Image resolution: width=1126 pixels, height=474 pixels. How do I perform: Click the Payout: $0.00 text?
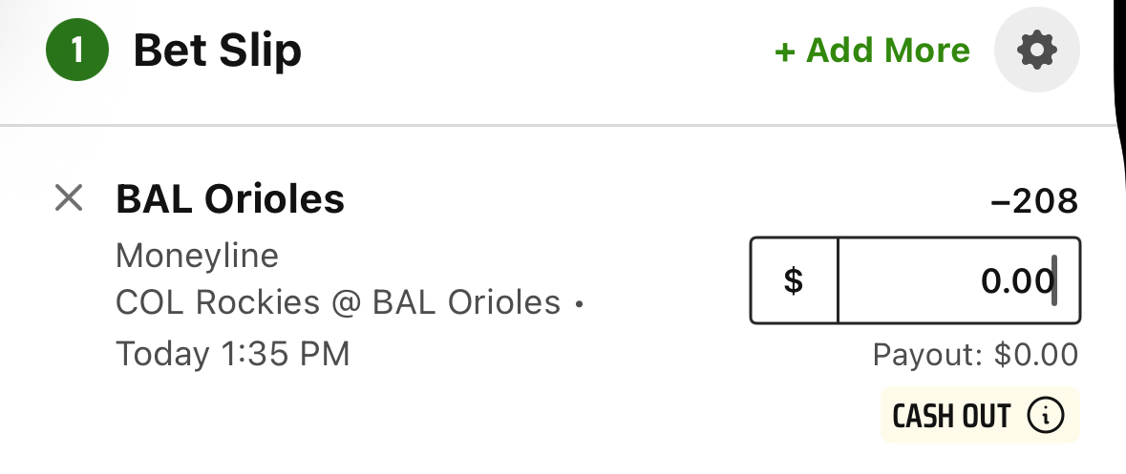[975, 355]
